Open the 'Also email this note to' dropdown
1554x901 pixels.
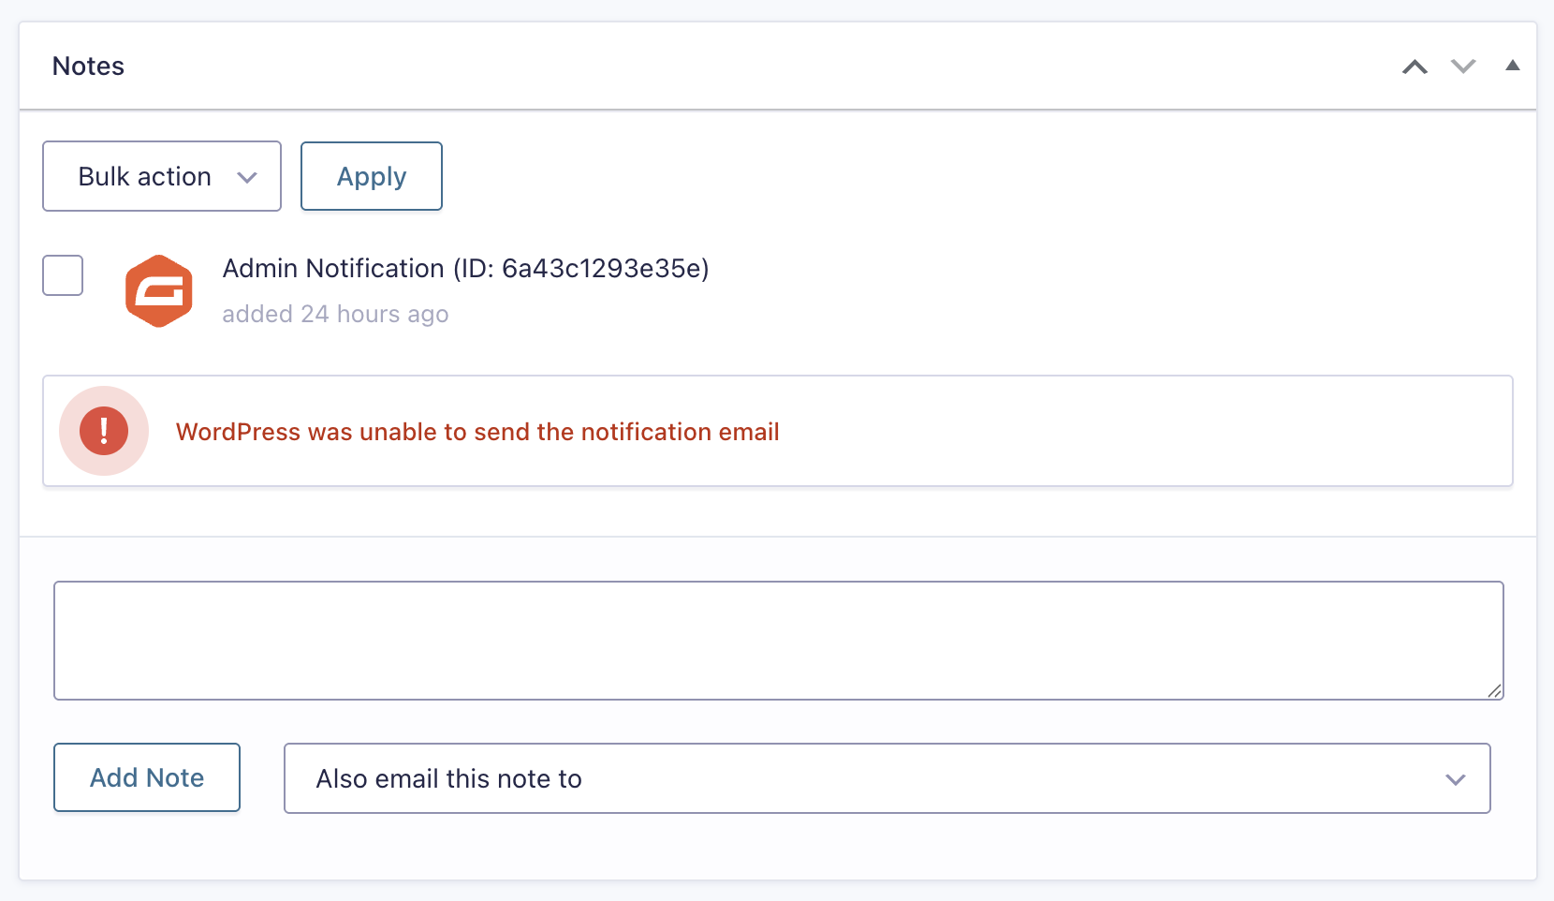pyautogui.click(x=887, y=778)
